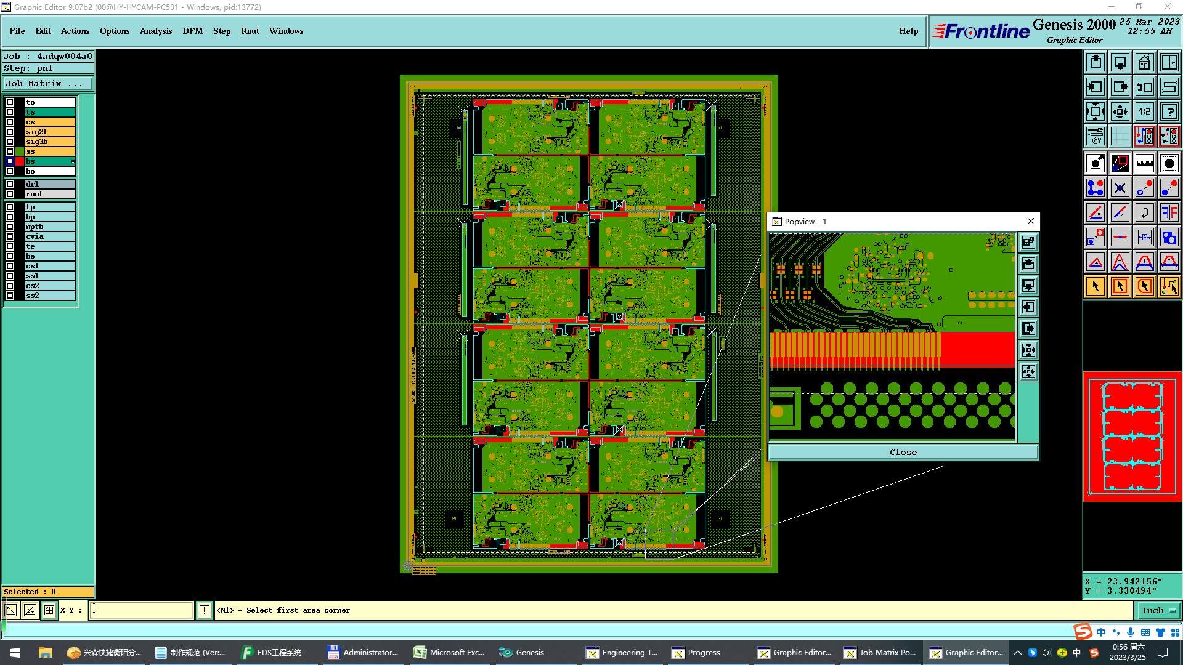Open the question mark help icon

pos(1169,111)
